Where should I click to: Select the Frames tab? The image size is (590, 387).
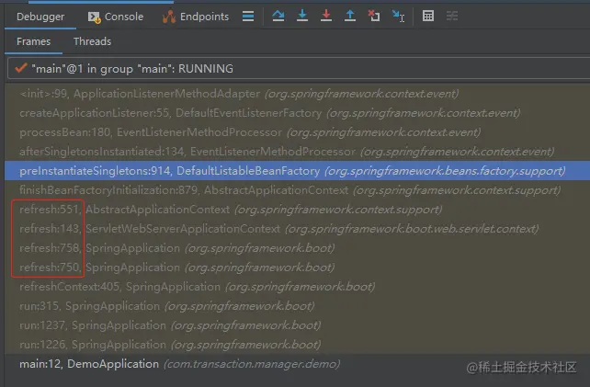tap(33, 41)
